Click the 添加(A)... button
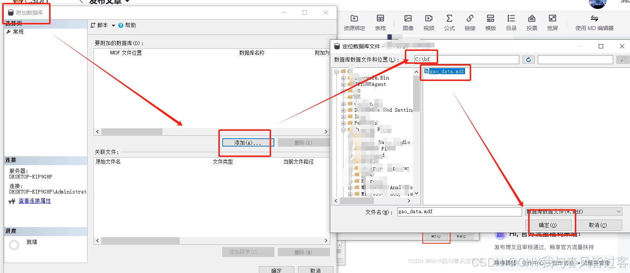This screenshot has height=273, width=630. [x=248, y=143]
